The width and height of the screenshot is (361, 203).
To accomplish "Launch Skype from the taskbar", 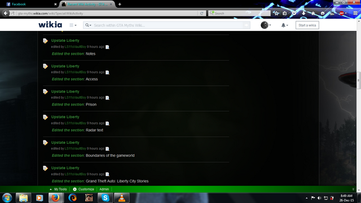I will pyautogui.click(x=105, y=198).
